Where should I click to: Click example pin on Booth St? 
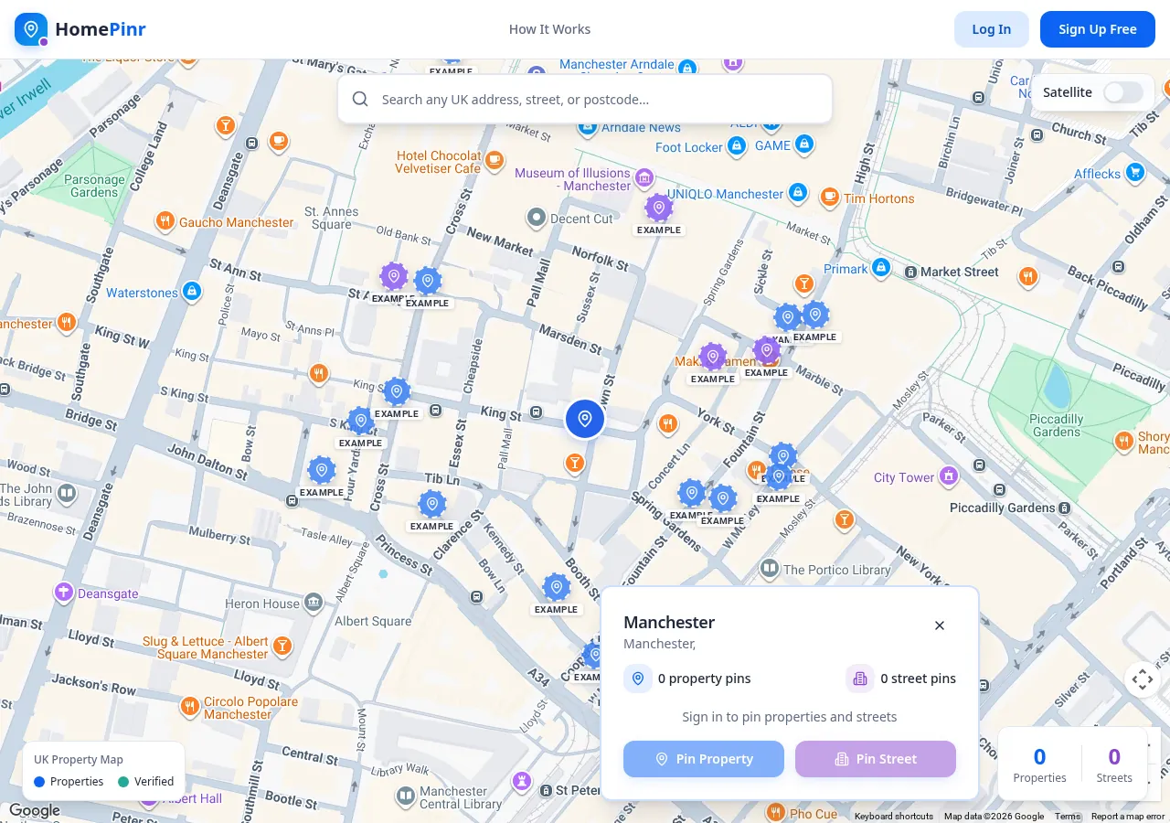tap(557, 588)
